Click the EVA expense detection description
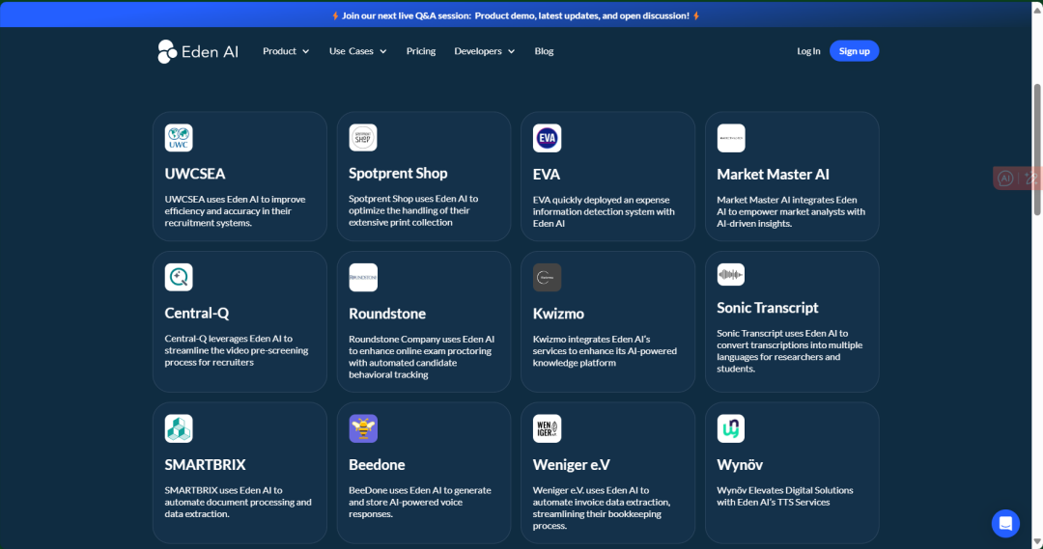 tap(604, 211)
